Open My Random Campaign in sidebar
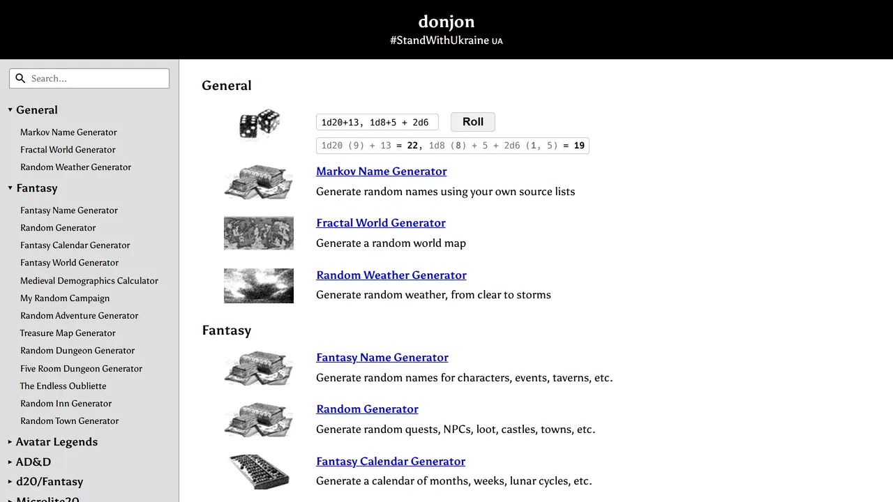 (x=65, y=298)
